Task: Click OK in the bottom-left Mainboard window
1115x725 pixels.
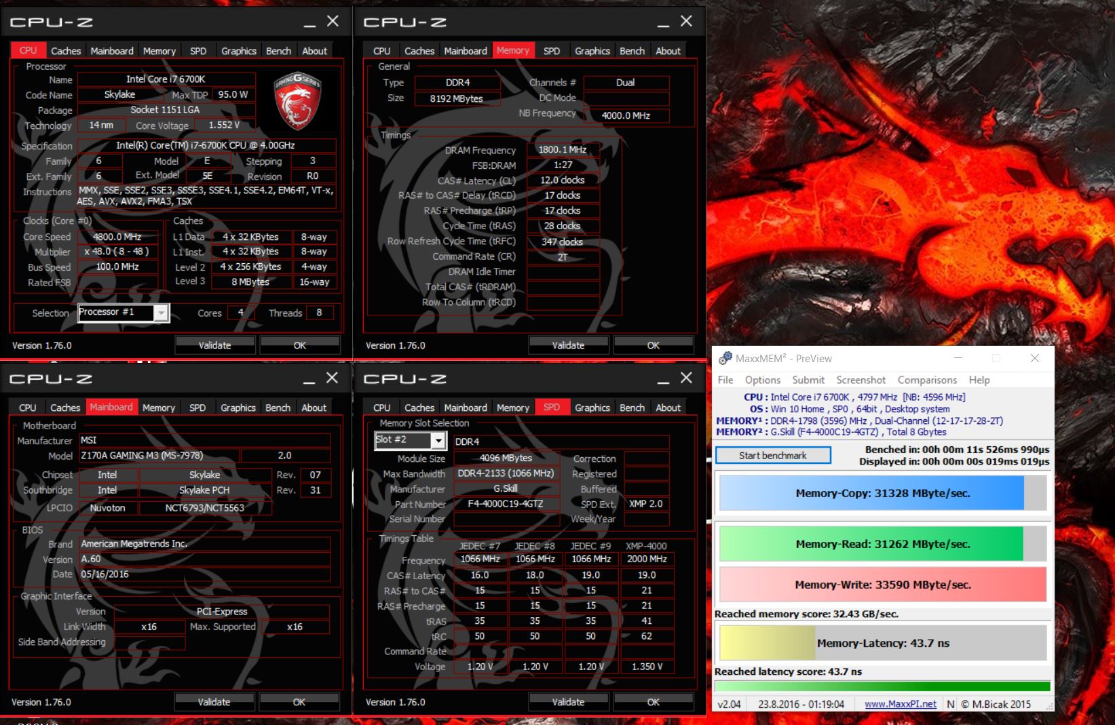Action: [x=299, y=702]
